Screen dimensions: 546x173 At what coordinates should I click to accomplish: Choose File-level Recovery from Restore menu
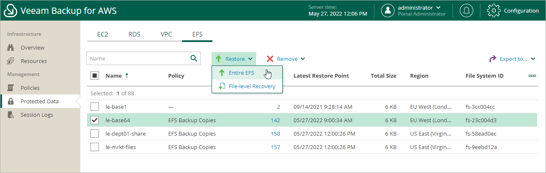click(252, 86)
